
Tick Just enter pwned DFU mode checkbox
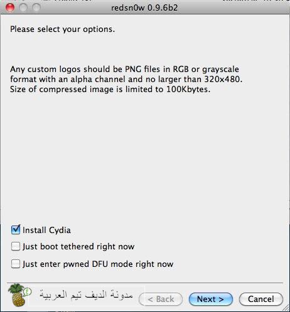pyautogui.click(x=16, y=264)
